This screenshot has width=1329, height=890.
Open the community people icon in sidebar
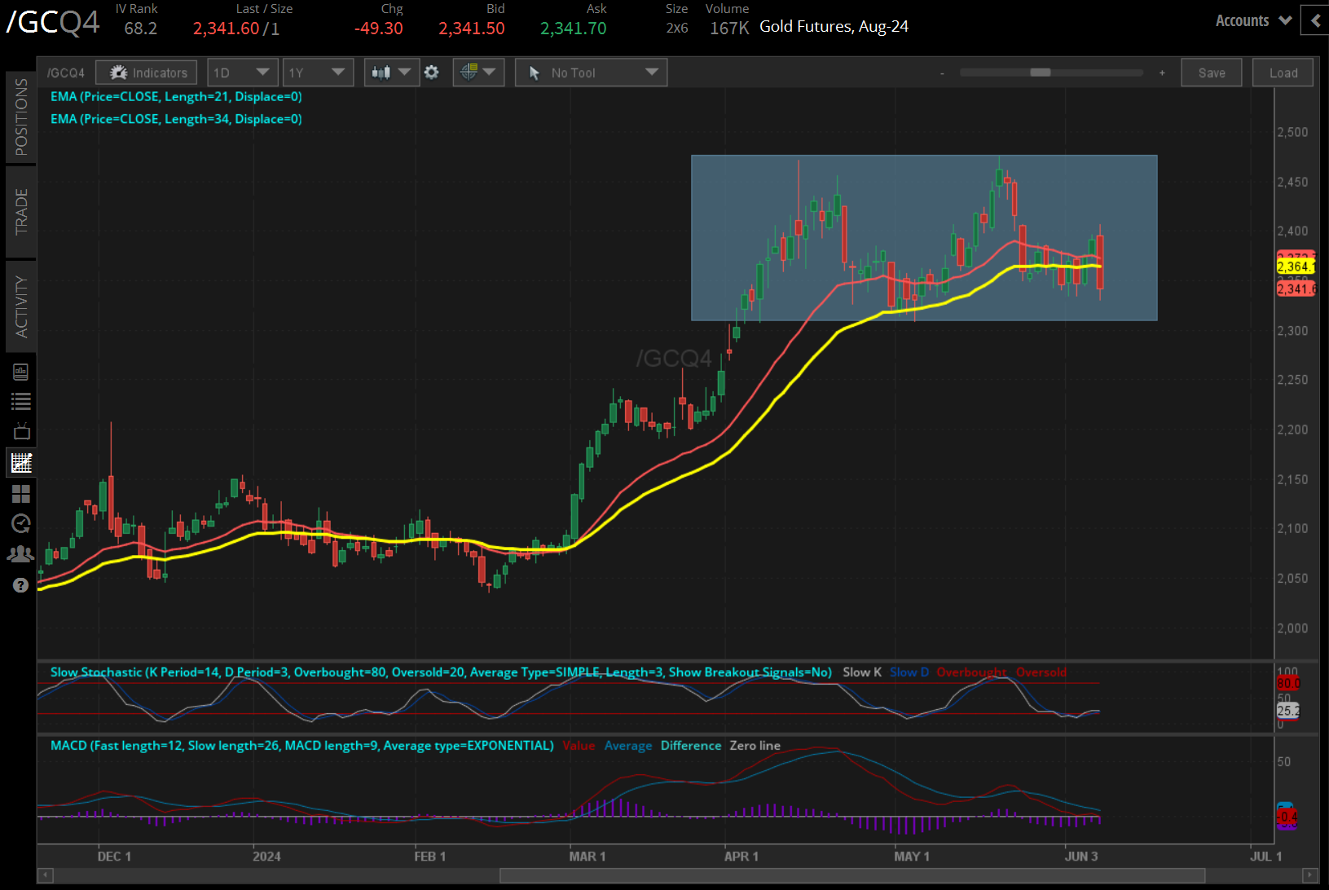click(21, 554)
